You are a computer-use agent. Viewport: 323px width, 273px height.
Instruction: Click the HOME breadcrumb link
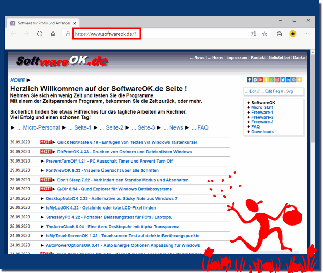pyautogui.click(x=18, y=80)
